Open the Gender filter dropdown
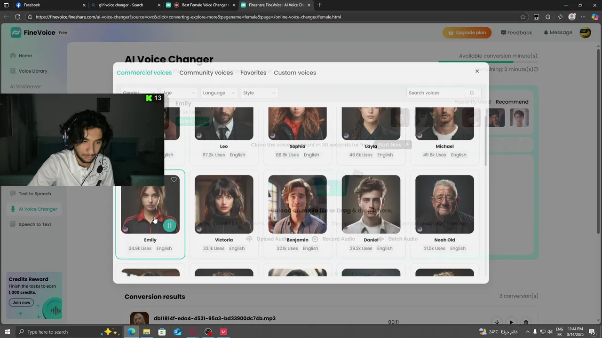 point(139,93)
